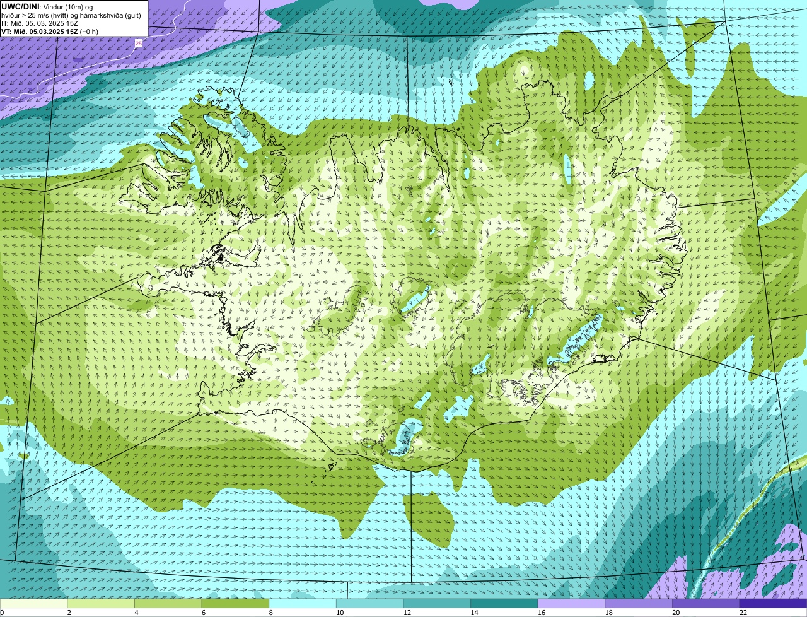Click the legend scale label "4"
Screen dimensions: 807x617
point(136,613)
